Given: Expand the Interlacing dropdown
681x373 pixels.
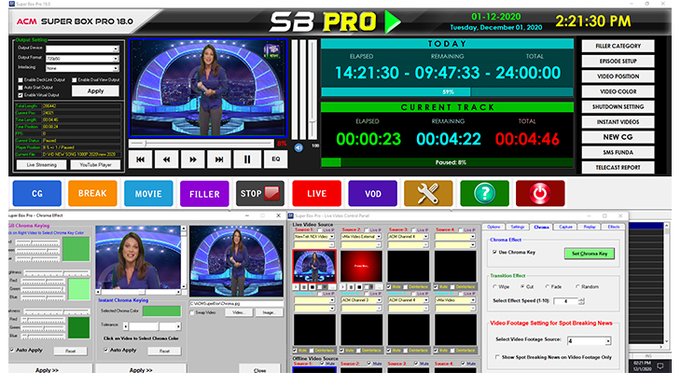Looking at the screenshot, I should (116, 67).
